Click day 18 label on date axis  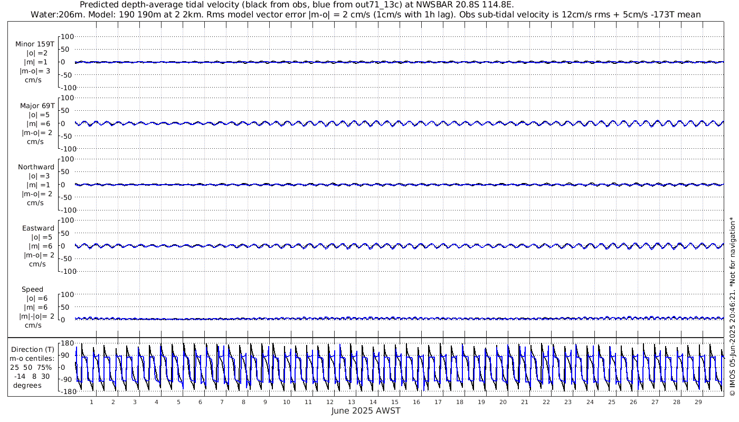460,402
